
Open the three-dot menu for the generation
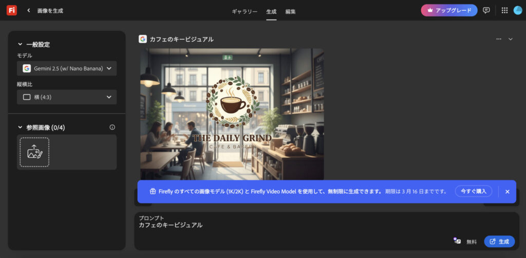pyautogui.click(x=498, y=39)
